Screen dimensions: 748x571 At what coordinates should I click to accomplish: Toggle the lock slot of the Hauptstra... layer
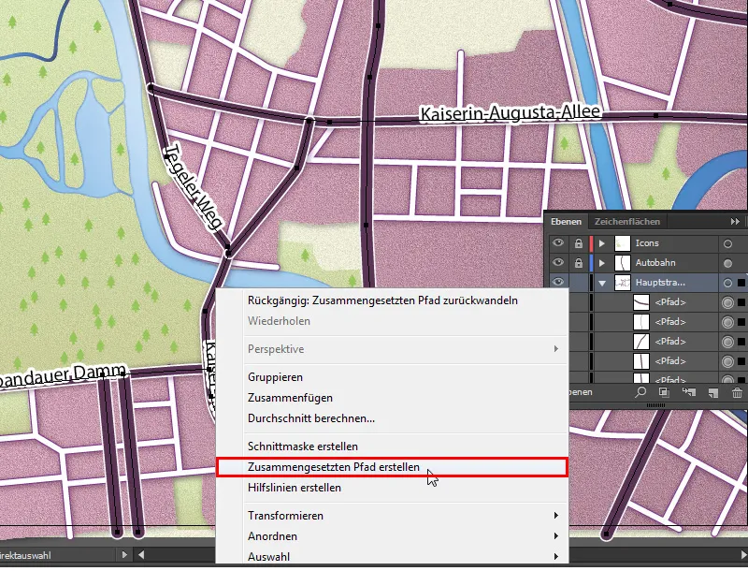578,283
